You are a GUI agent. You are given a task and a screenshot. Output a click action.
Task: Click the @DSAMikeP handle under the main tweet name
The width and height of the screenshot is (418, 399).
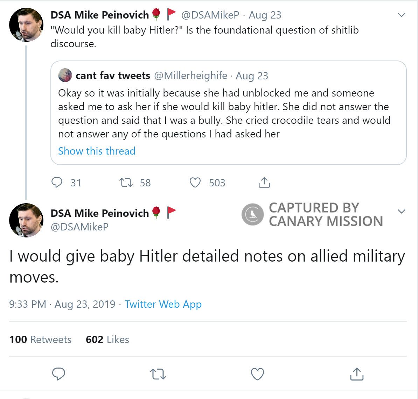(x=79, y=227)
